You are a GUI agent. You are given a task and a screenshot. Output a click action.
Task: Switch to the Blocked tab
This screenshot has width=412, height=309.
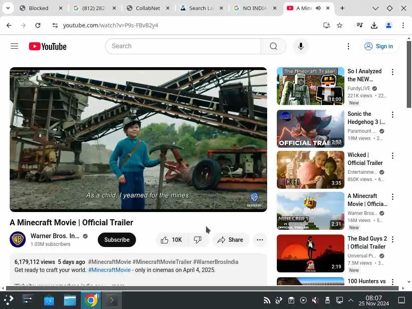[x=39, y=8]
